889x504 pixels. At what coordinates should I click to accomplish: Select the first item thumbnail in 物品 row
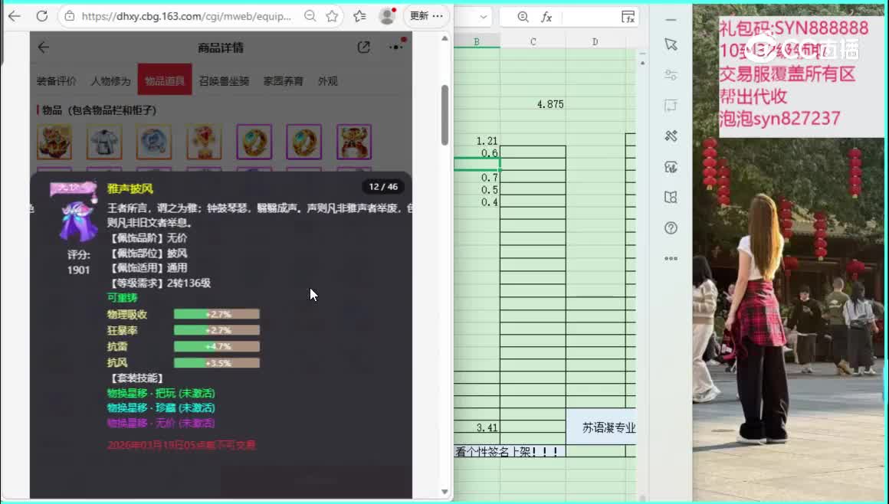click(x=54, y=142)
